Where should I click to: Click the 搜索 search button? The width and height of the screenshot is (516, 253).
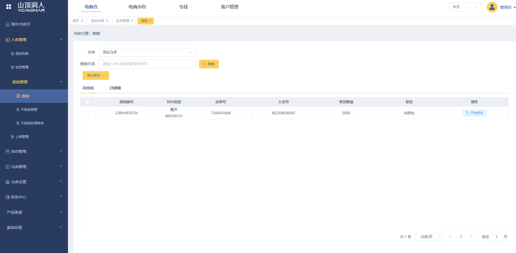tap(209, 64)
